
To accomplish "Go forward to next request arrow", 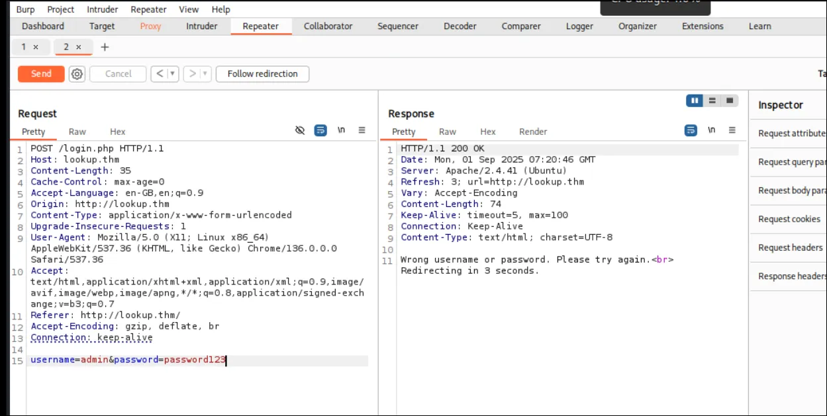I will pyautogui.click(x=193, y=74).
